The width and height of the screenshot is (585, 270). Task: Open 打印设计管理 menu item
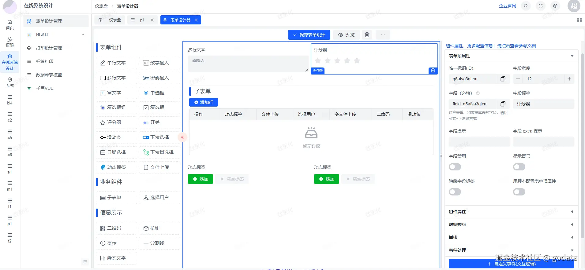[x=56, y=48]
